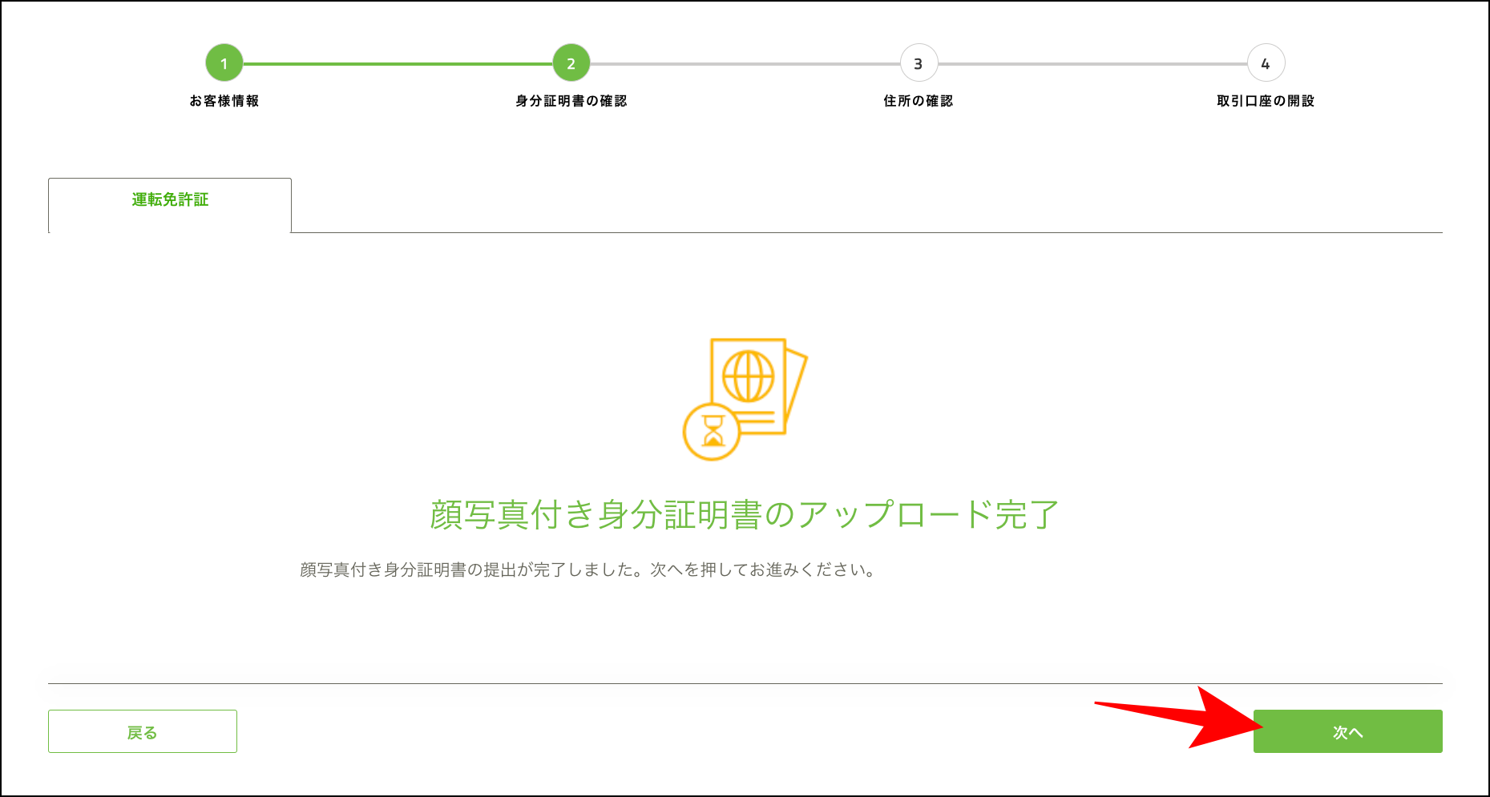
Task: Select the 住所の確認 step label
Action: (x=919, y=101)
